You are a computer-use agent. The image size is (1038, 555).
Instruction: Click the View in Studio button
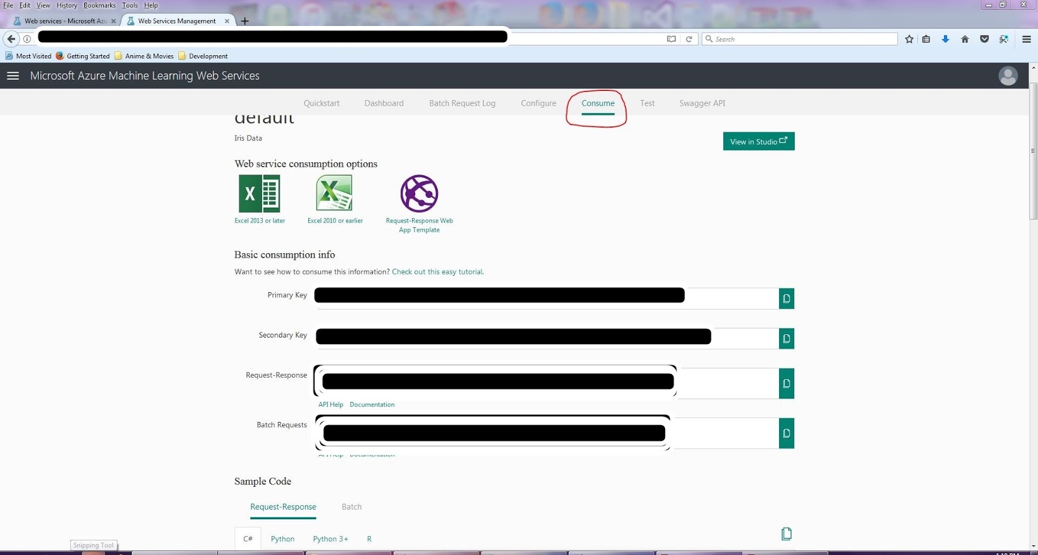click(758, 142)
